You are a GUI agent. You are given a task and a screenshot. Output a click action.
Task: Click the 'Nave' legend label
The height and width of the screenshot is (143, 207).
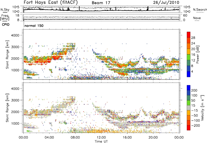pyautogui.click(x=197, y=18)
